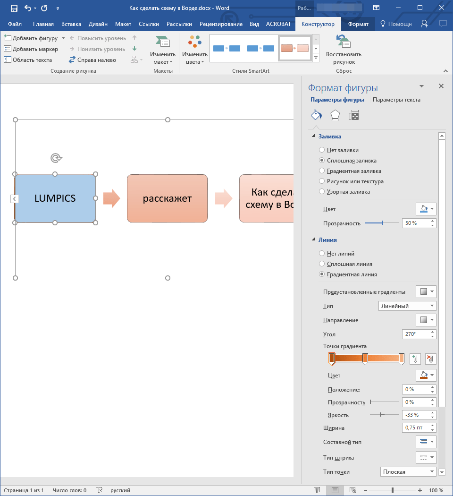This screenshot has width=453, height=496.
Task: Collapse the Заливка section
Action: [312, 137]
